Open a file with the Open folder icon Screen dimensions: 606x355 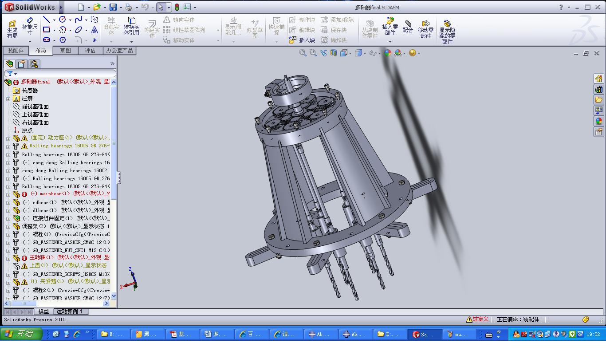pyautogui.click(x=97, y=7)
